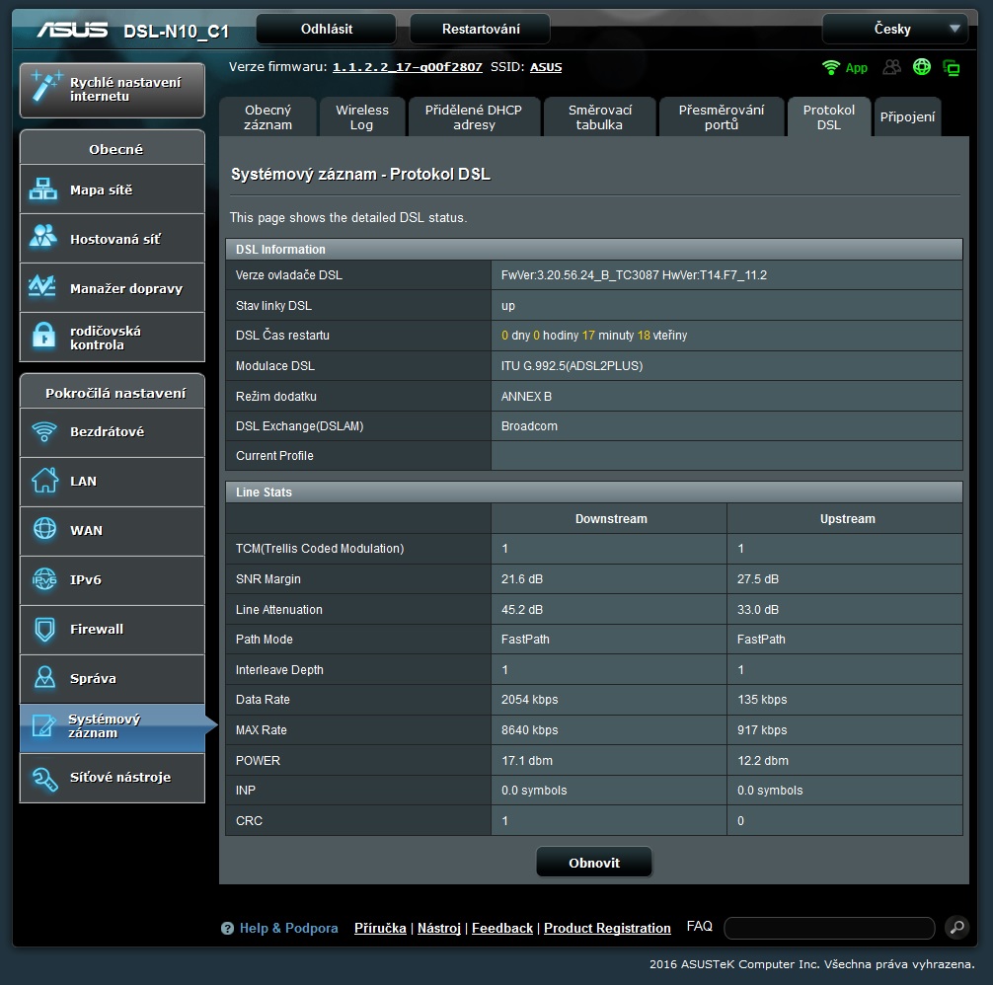Open the firmware version link
This screenshot has width=993, height=985.
click(407, 67)
